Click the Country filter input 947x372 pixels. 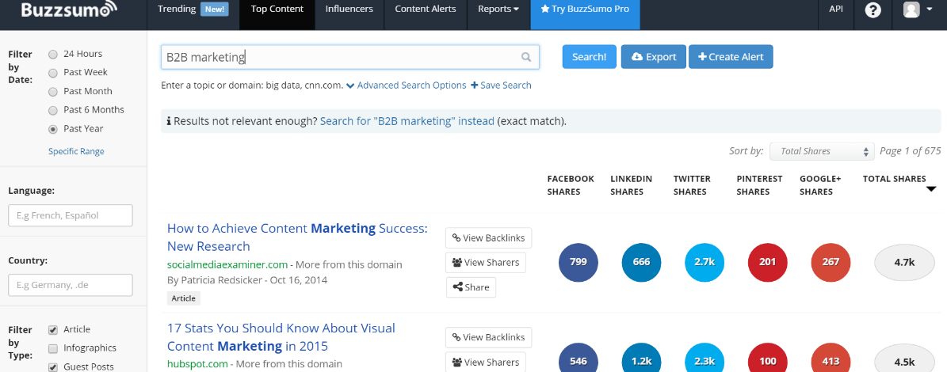coord(70,285)
